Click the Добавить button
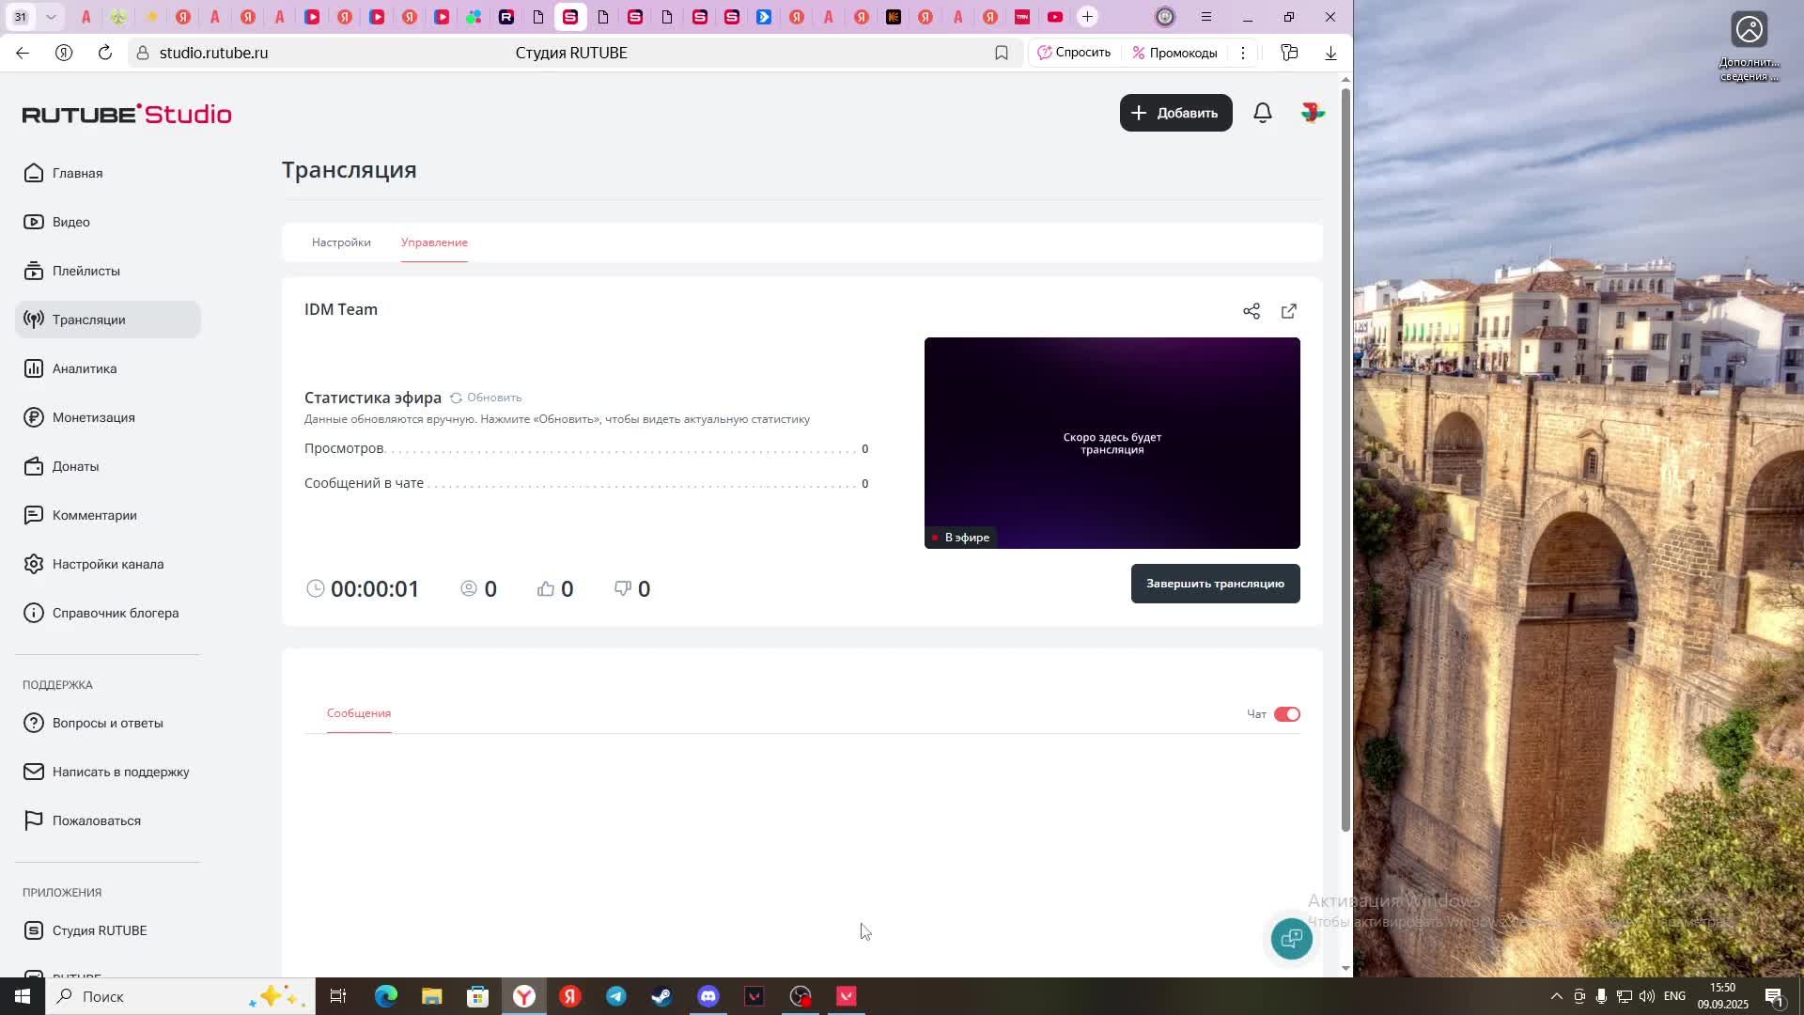Image resolution: width=1804 pixels, height=1015 pixels. 1175,113
